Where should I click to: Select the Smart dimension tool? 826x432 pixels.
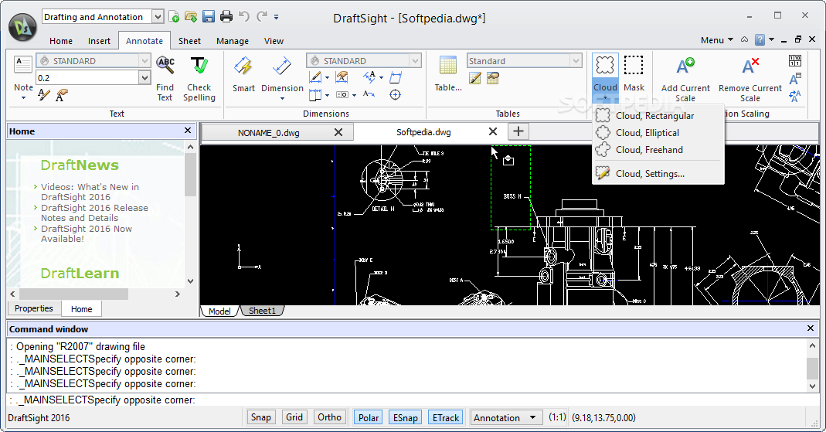coord(243,75)
